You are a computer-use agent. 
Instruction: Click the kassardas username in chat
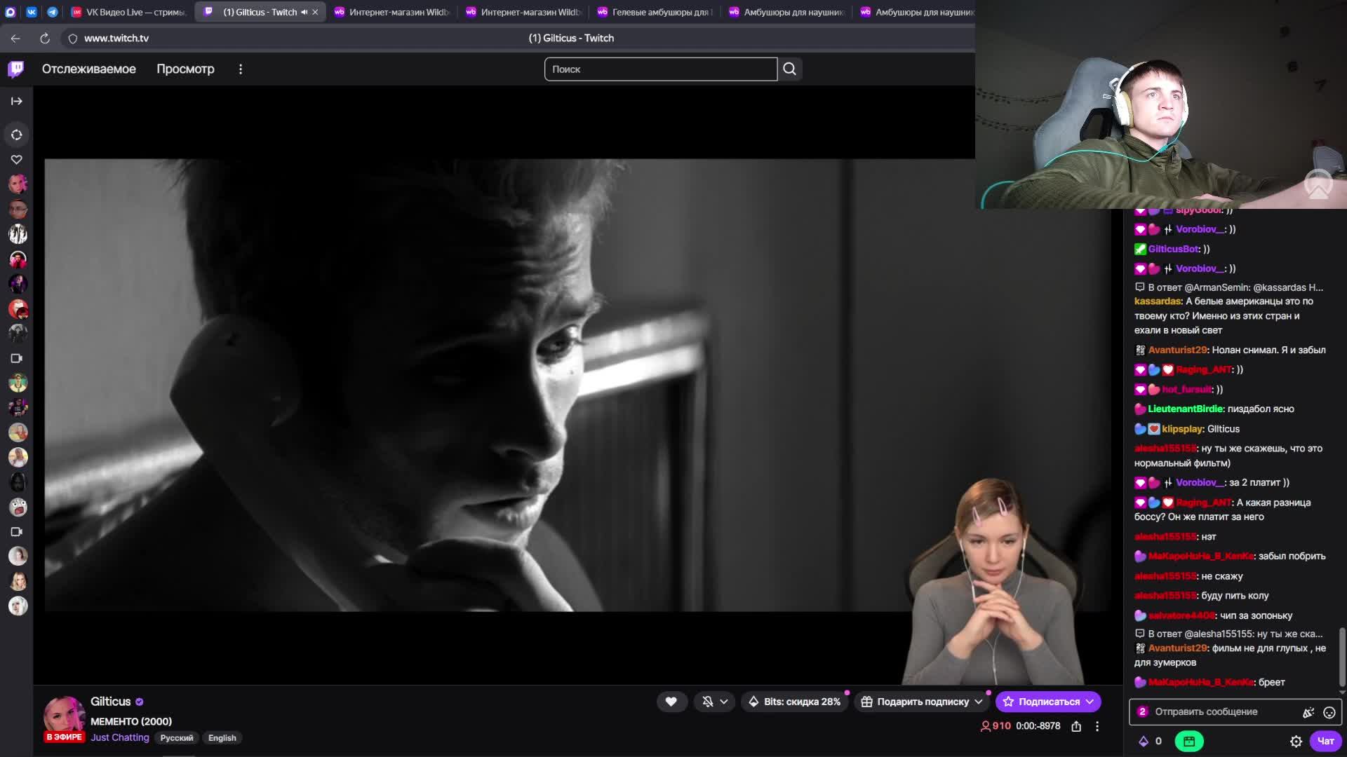click(1158, 301)
